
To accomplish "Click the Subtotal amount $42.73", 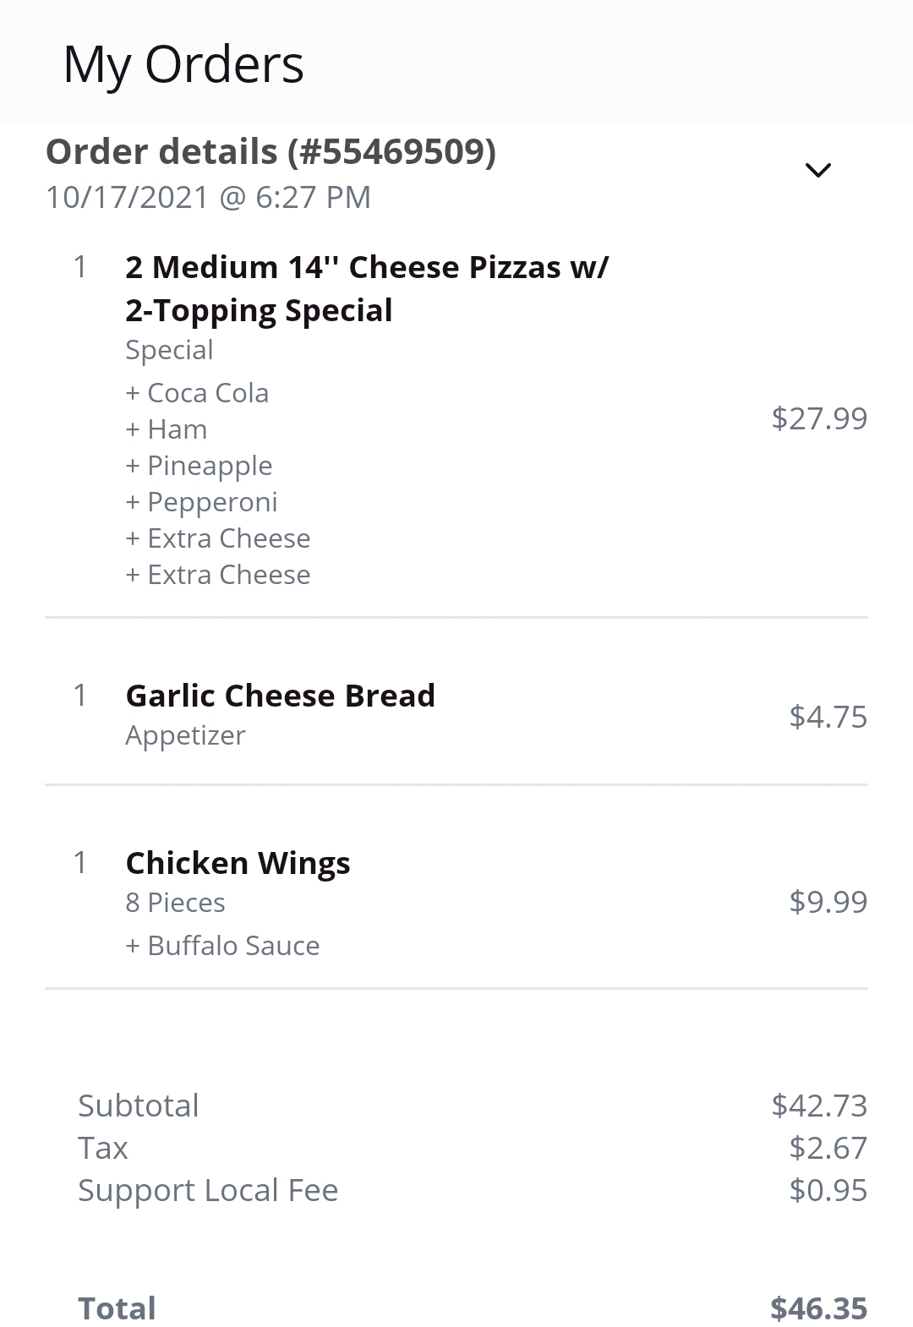I will point(818,1106).
